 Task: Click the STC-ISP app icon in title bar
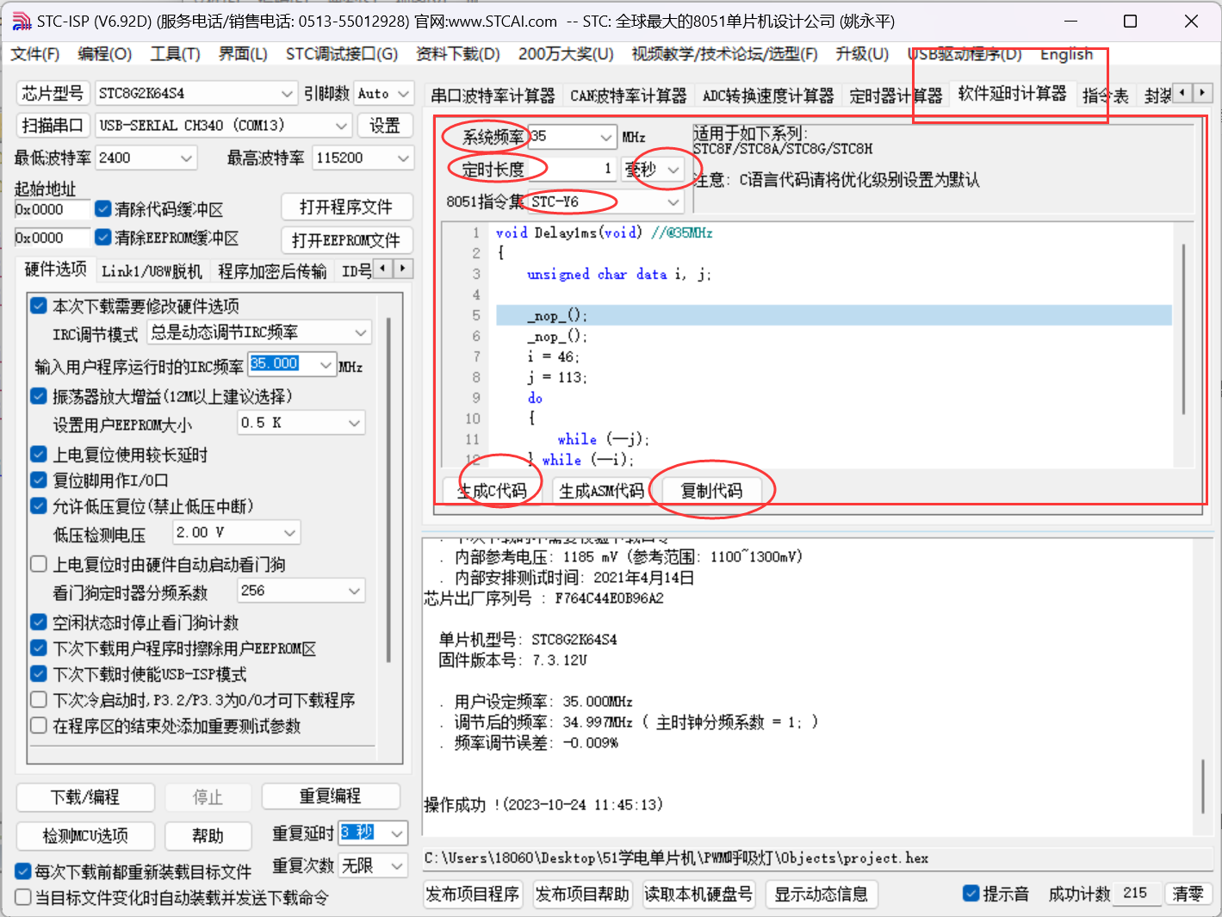(22, 21)
